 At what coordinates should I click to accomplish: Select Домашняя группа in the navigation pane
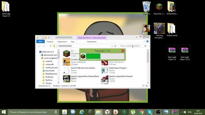pyautogui.click(x=49, y=55)
